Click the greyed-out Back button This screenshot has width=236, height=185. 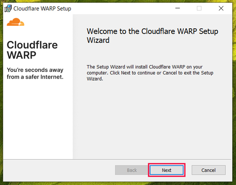coord(132,170)
